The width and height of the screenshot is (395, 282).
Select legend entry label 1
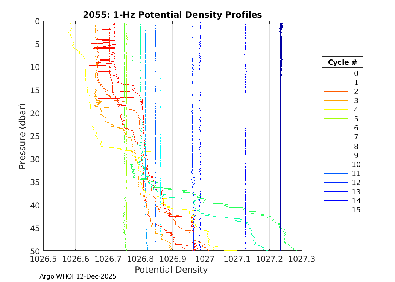[x=356, y=82]
